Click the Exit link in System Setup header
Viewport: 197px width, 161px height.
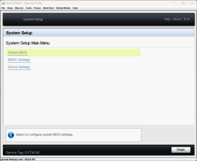187,19
